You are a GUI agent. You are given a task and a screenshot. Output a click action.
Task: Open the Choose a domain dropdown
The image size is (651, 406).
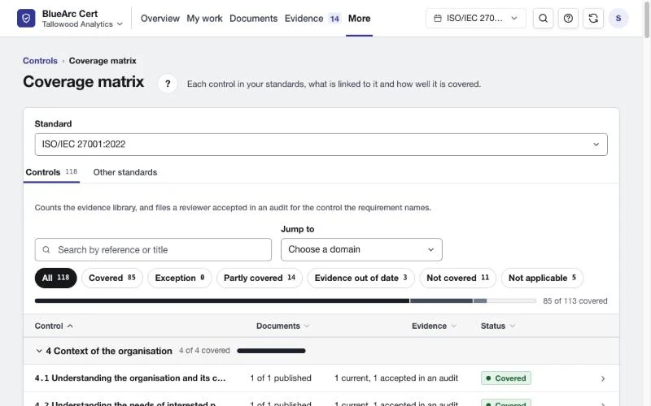(361, 249)
